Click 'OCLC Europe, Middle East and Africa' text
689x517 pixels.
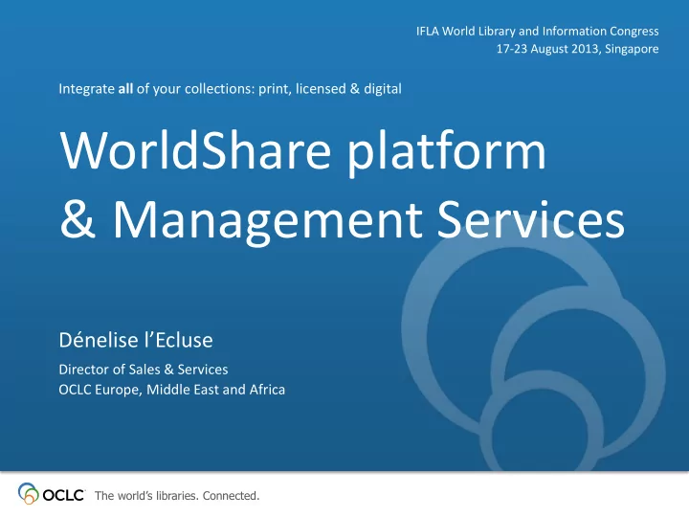[172, 390]
